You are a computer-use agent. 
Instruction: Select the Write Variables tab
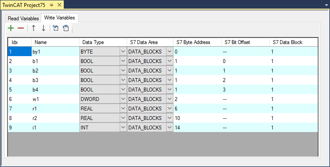(x=59, y=18)
